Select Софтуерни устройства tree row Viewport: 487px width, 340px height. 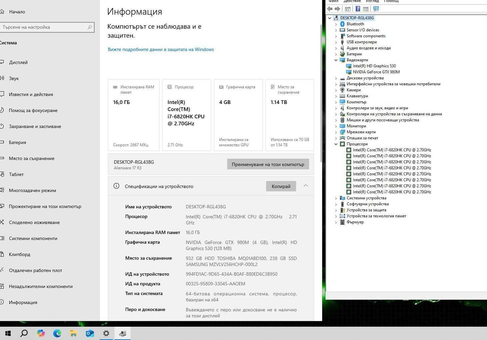point(367,204)
